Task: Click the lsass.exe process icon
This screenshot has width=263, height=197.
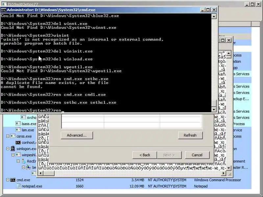Action: click(18, 124)
